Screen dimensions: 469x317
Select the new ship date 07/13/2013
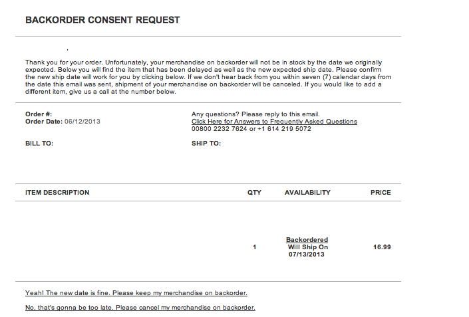(307, 255)
